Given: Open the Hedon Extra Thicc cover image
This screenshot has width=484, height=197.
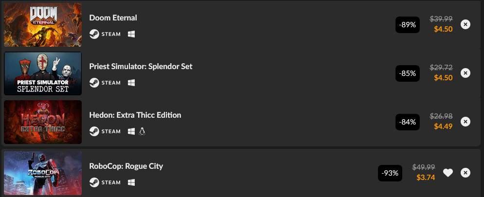Looking at the screenshot, I should point(43,122).
